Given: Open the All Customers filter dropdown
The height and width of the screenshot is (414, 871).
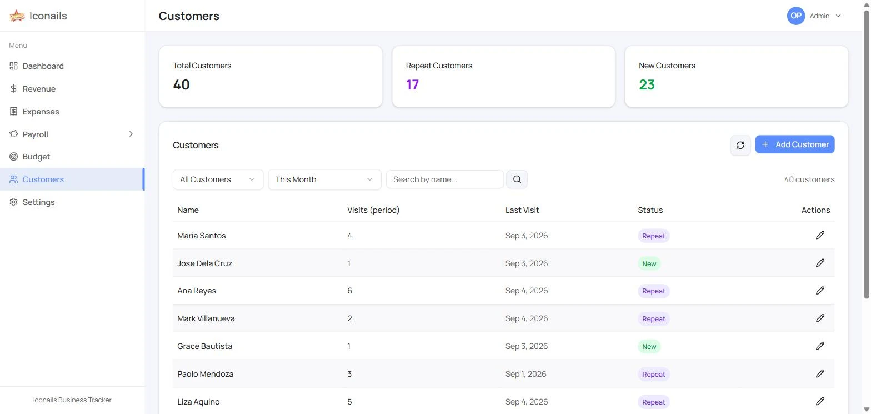Looking at the screenshot, I should coord(218,179).
